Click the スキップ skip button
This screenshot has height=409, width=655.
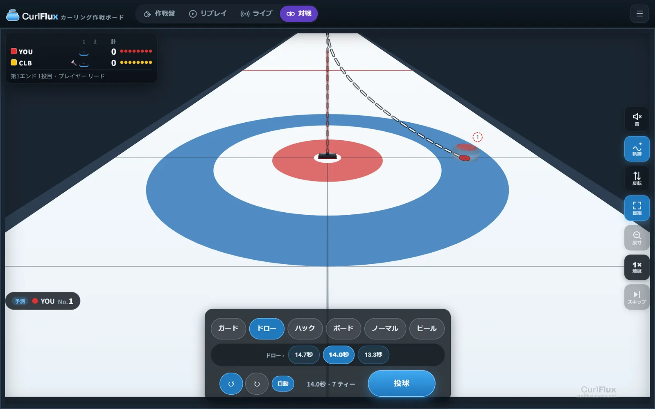637,297
